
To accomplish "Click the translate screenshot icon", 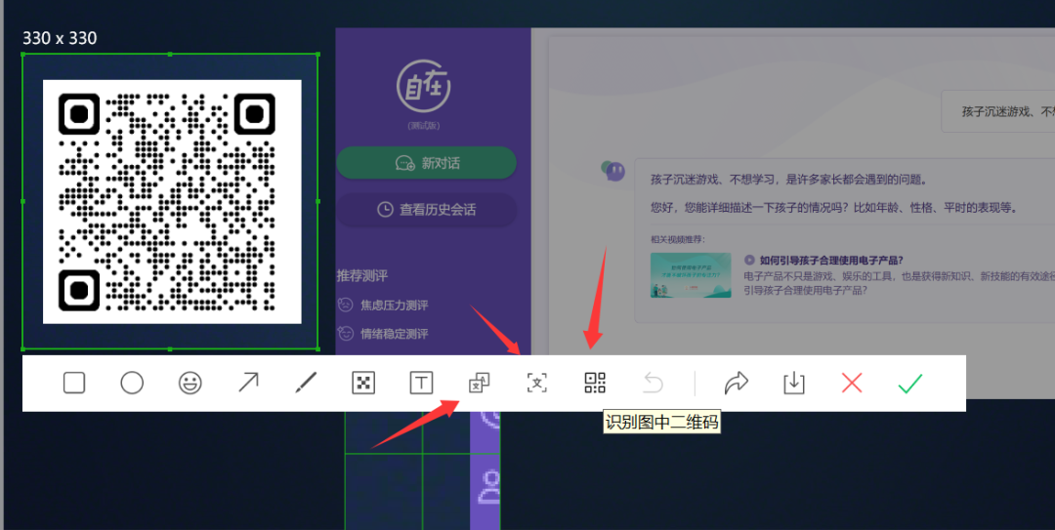I will coord(479,383).
